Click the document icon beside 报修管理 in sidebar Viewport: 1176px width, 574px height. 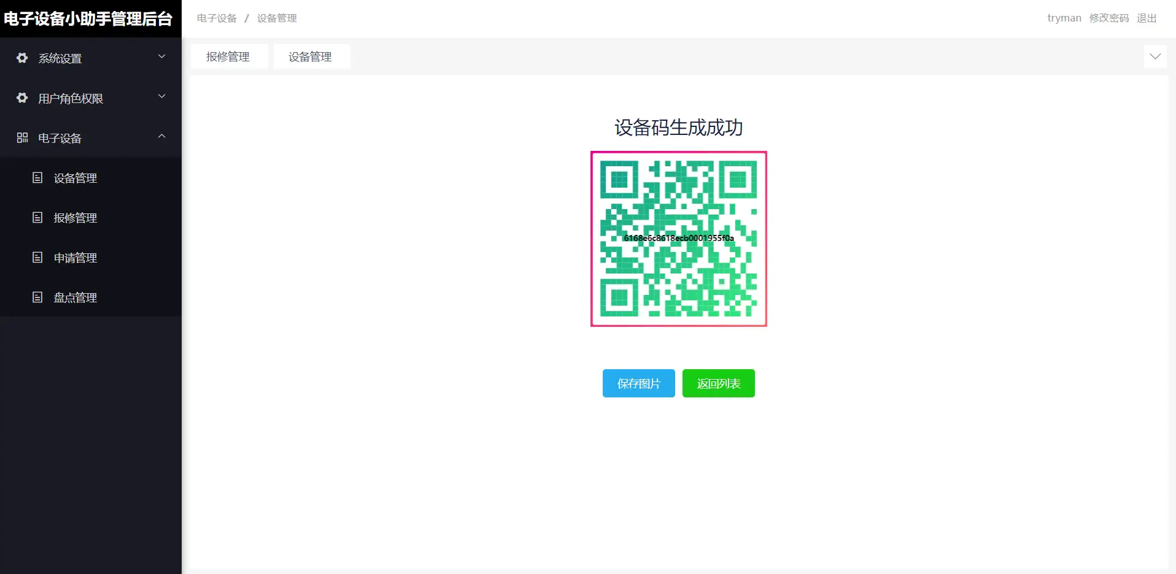[x=37, y=217]
